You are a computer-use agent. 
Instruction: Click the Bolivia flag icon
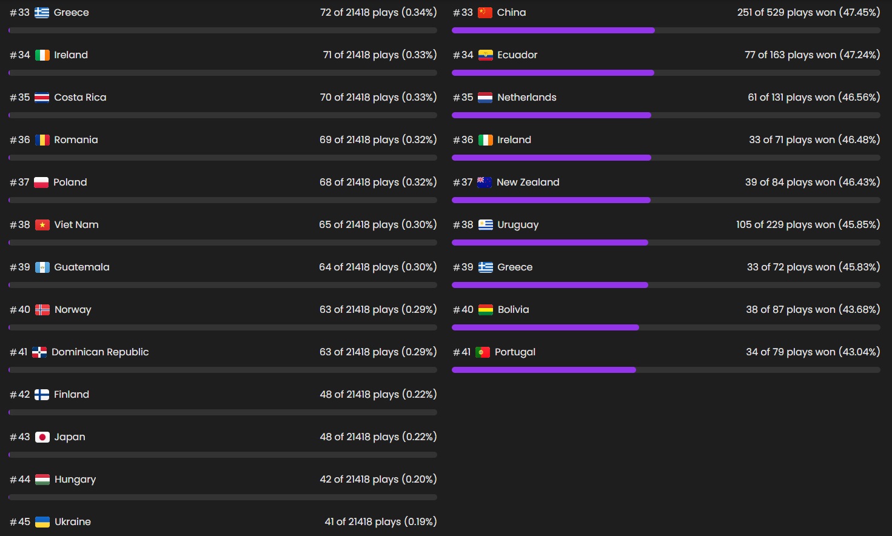[486, 310]
